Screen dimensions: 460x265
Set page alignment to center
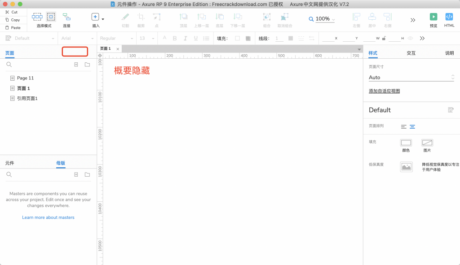point(412,127)
